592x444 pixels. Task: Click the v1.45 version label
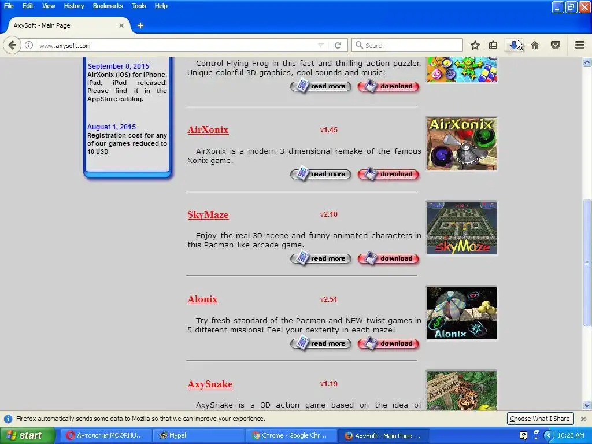click(329, 130)
